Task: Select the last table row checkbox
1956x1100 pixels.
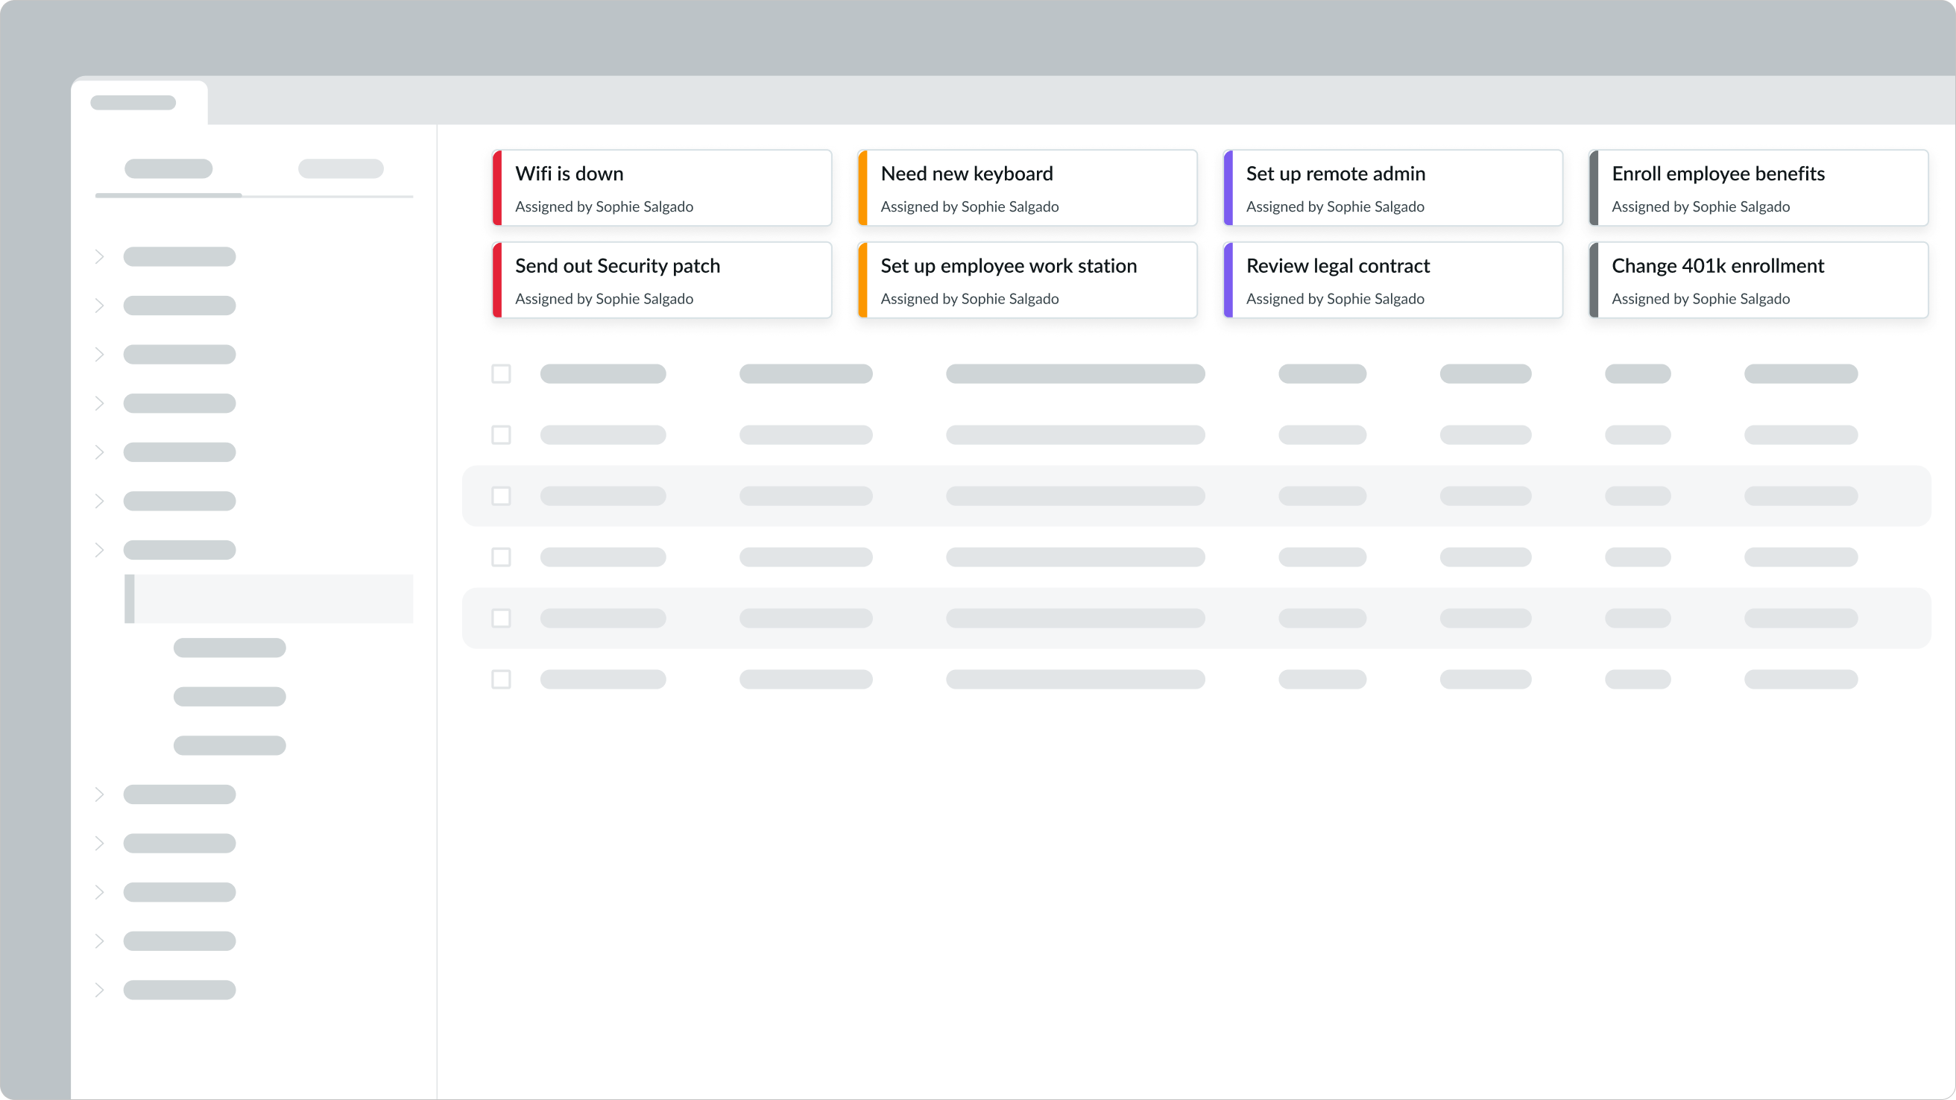Action: click(501, 680)
